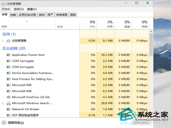Select the Network UX Broker row name

click(x=26, y=109)
